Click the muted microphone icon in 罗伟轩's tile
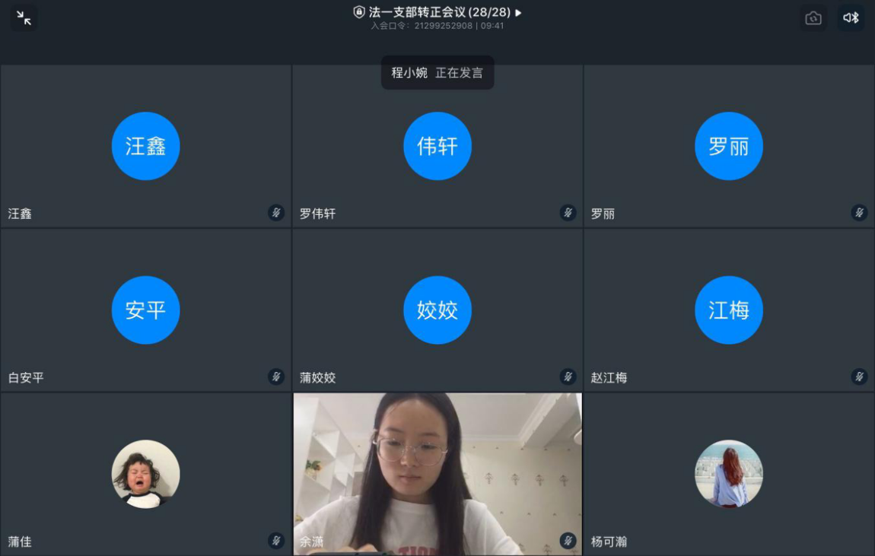This screenshot has width=875, height=556. click(x=568, y=213)
